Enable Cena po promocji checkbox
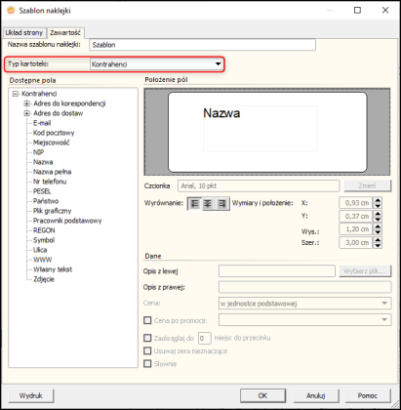Viewport: 401px width, 410px height. click(x=147, y=320)
